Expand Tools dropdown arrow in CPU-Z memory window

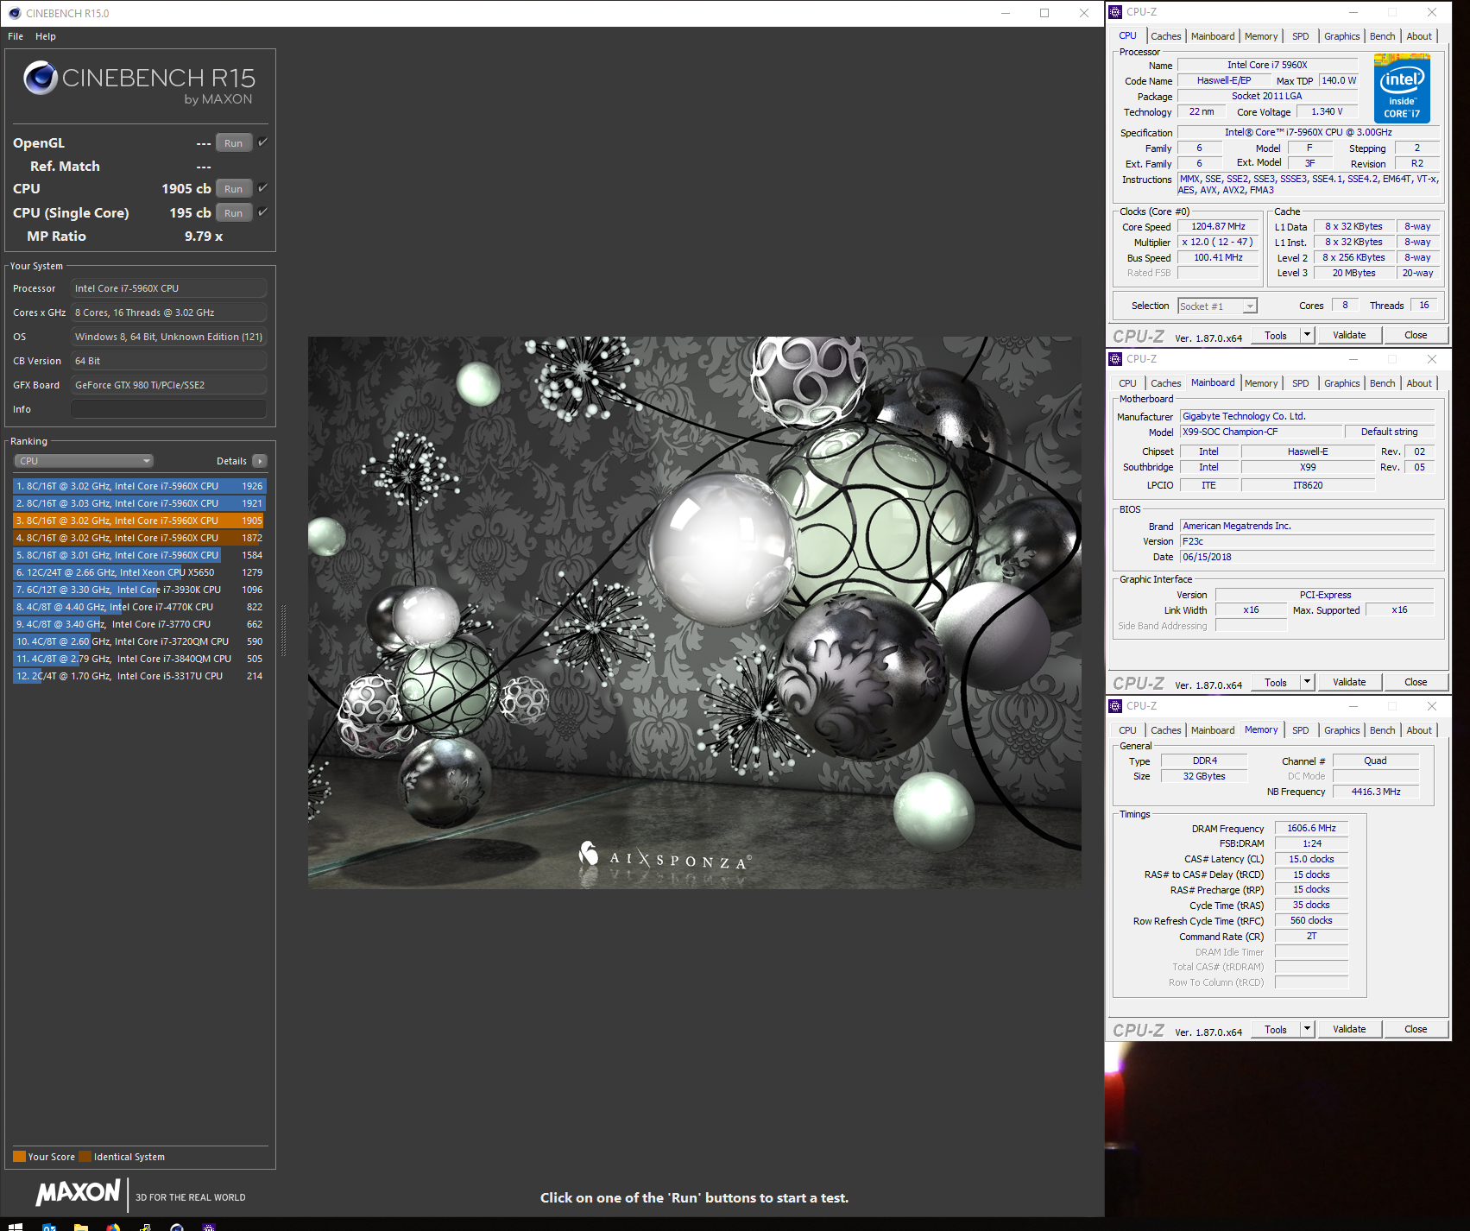click(1307, 1029)
